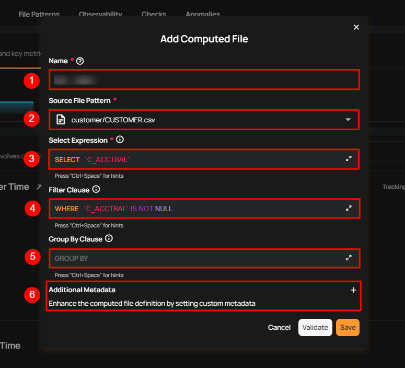
Task: Switch to the Checks tab
Action: point(154,14)
